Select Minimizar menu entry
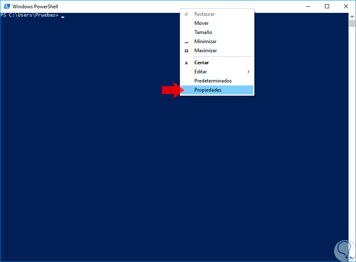 [x=217, y=41]
